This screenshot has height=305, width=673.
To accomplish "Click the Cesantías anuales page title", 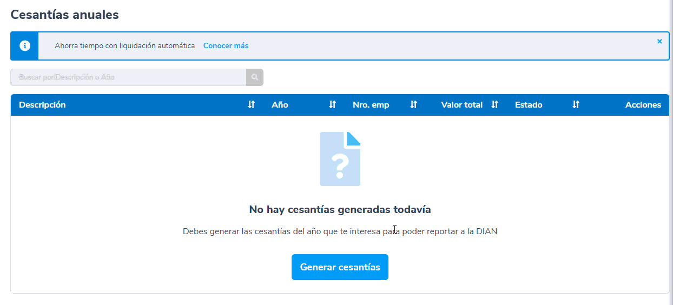I will (64, 15).
